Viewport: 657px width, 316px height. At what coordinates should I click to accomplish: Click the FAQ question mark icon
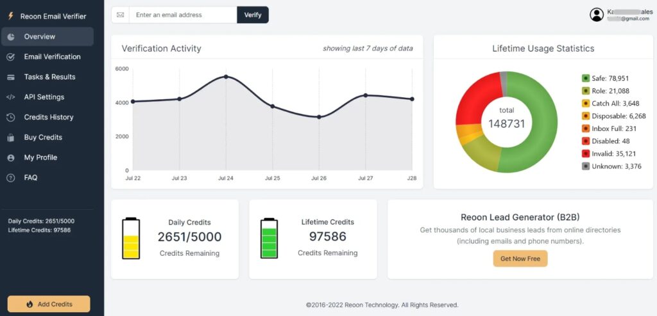(x=11, y=178)
